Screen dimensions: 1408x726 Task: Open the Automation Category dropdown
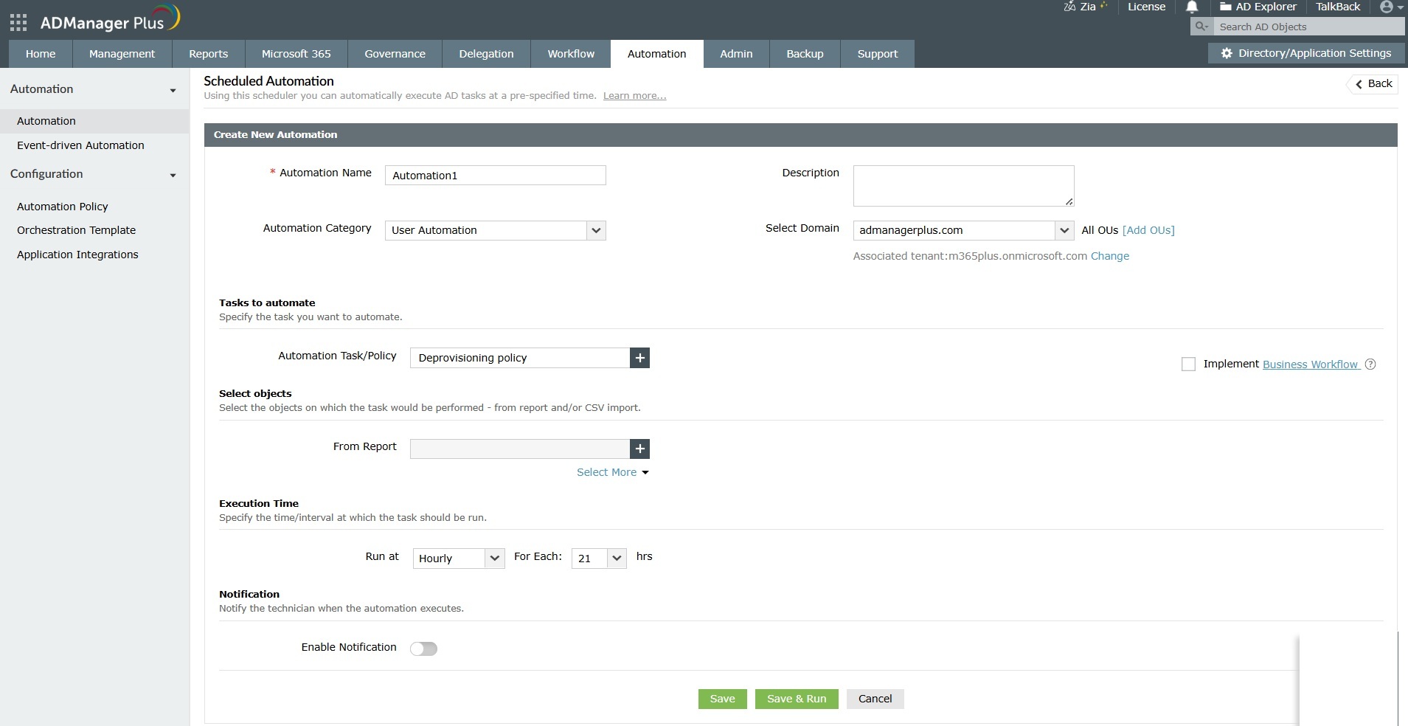pyautogui.click(x=594, y=230)
